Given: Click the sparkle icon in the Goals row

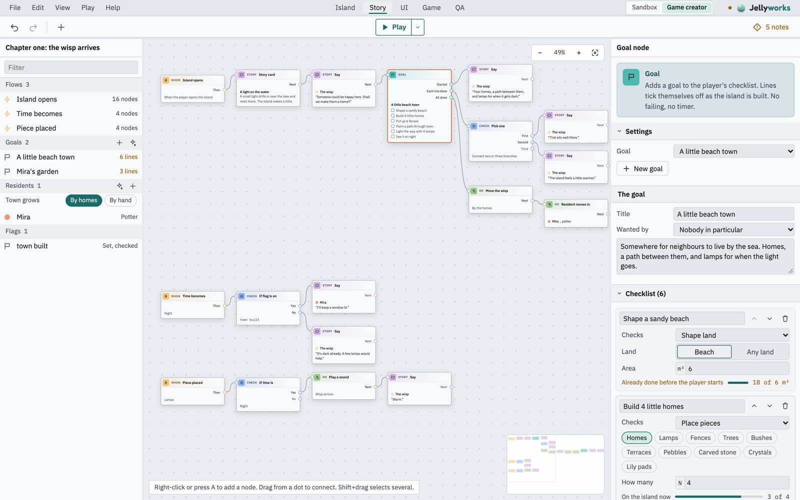Looking at the screenshot, I should tap(133, 142).
